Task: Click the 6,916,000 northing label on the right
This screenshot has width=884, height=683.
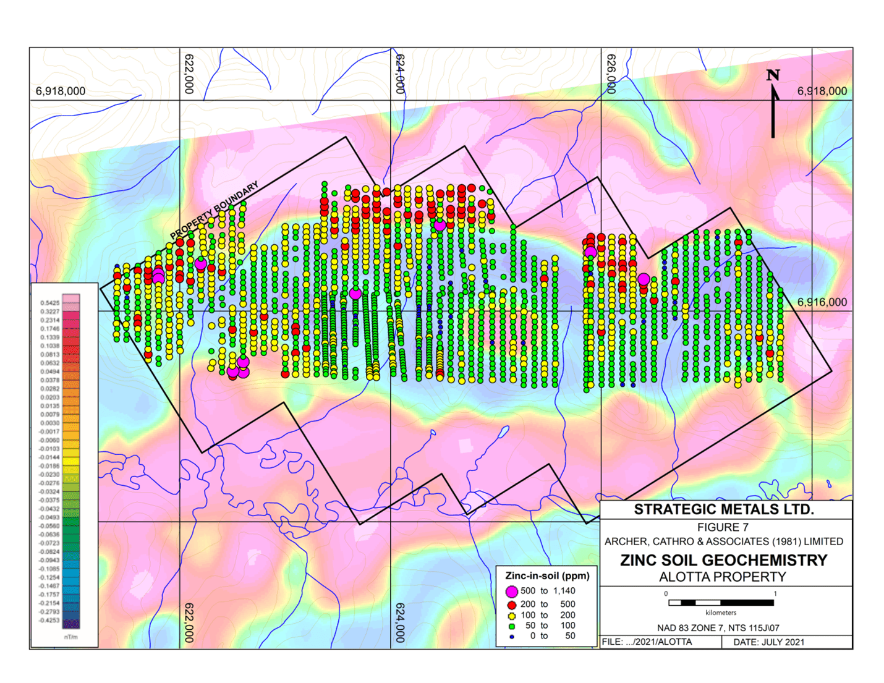Action: [822, 302]
